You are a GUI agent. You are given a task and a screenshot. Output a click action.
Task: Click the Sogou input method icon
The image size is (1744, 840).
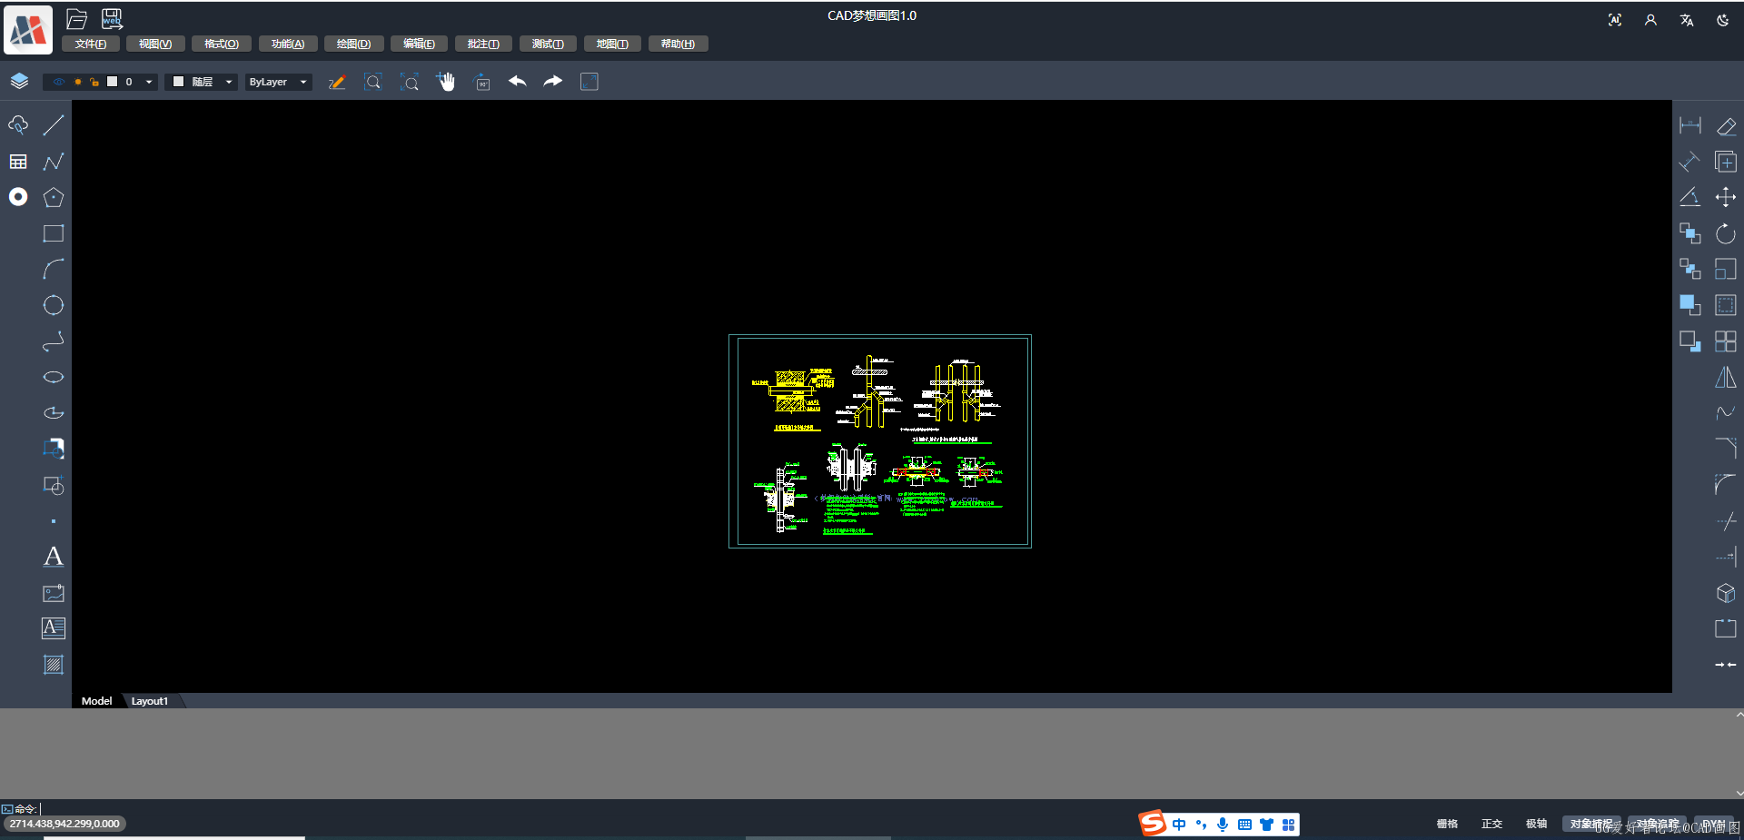point(1153,823)
